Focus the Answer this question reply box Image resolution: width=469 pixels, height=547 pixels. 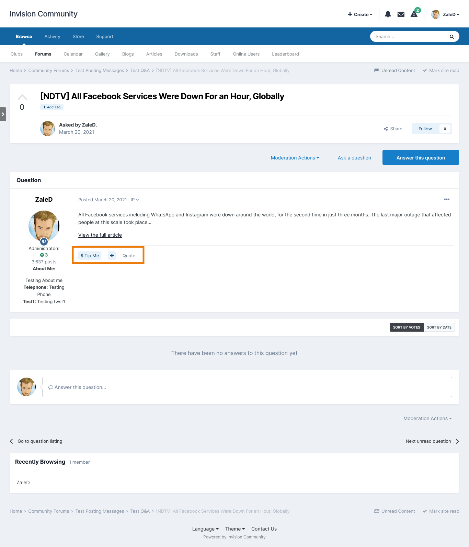(247, 387)
